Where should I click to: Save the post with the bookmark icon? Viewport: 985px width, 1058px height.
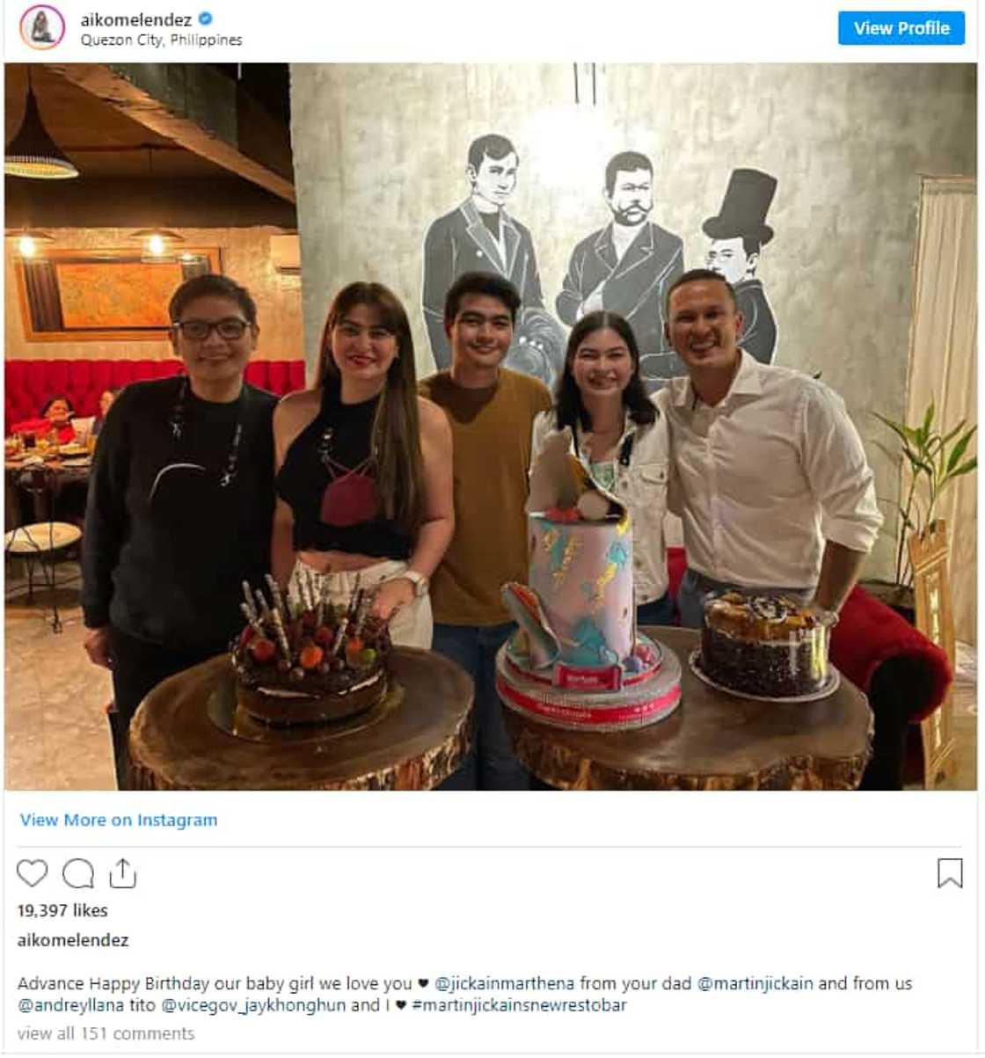tap(950, 873)
